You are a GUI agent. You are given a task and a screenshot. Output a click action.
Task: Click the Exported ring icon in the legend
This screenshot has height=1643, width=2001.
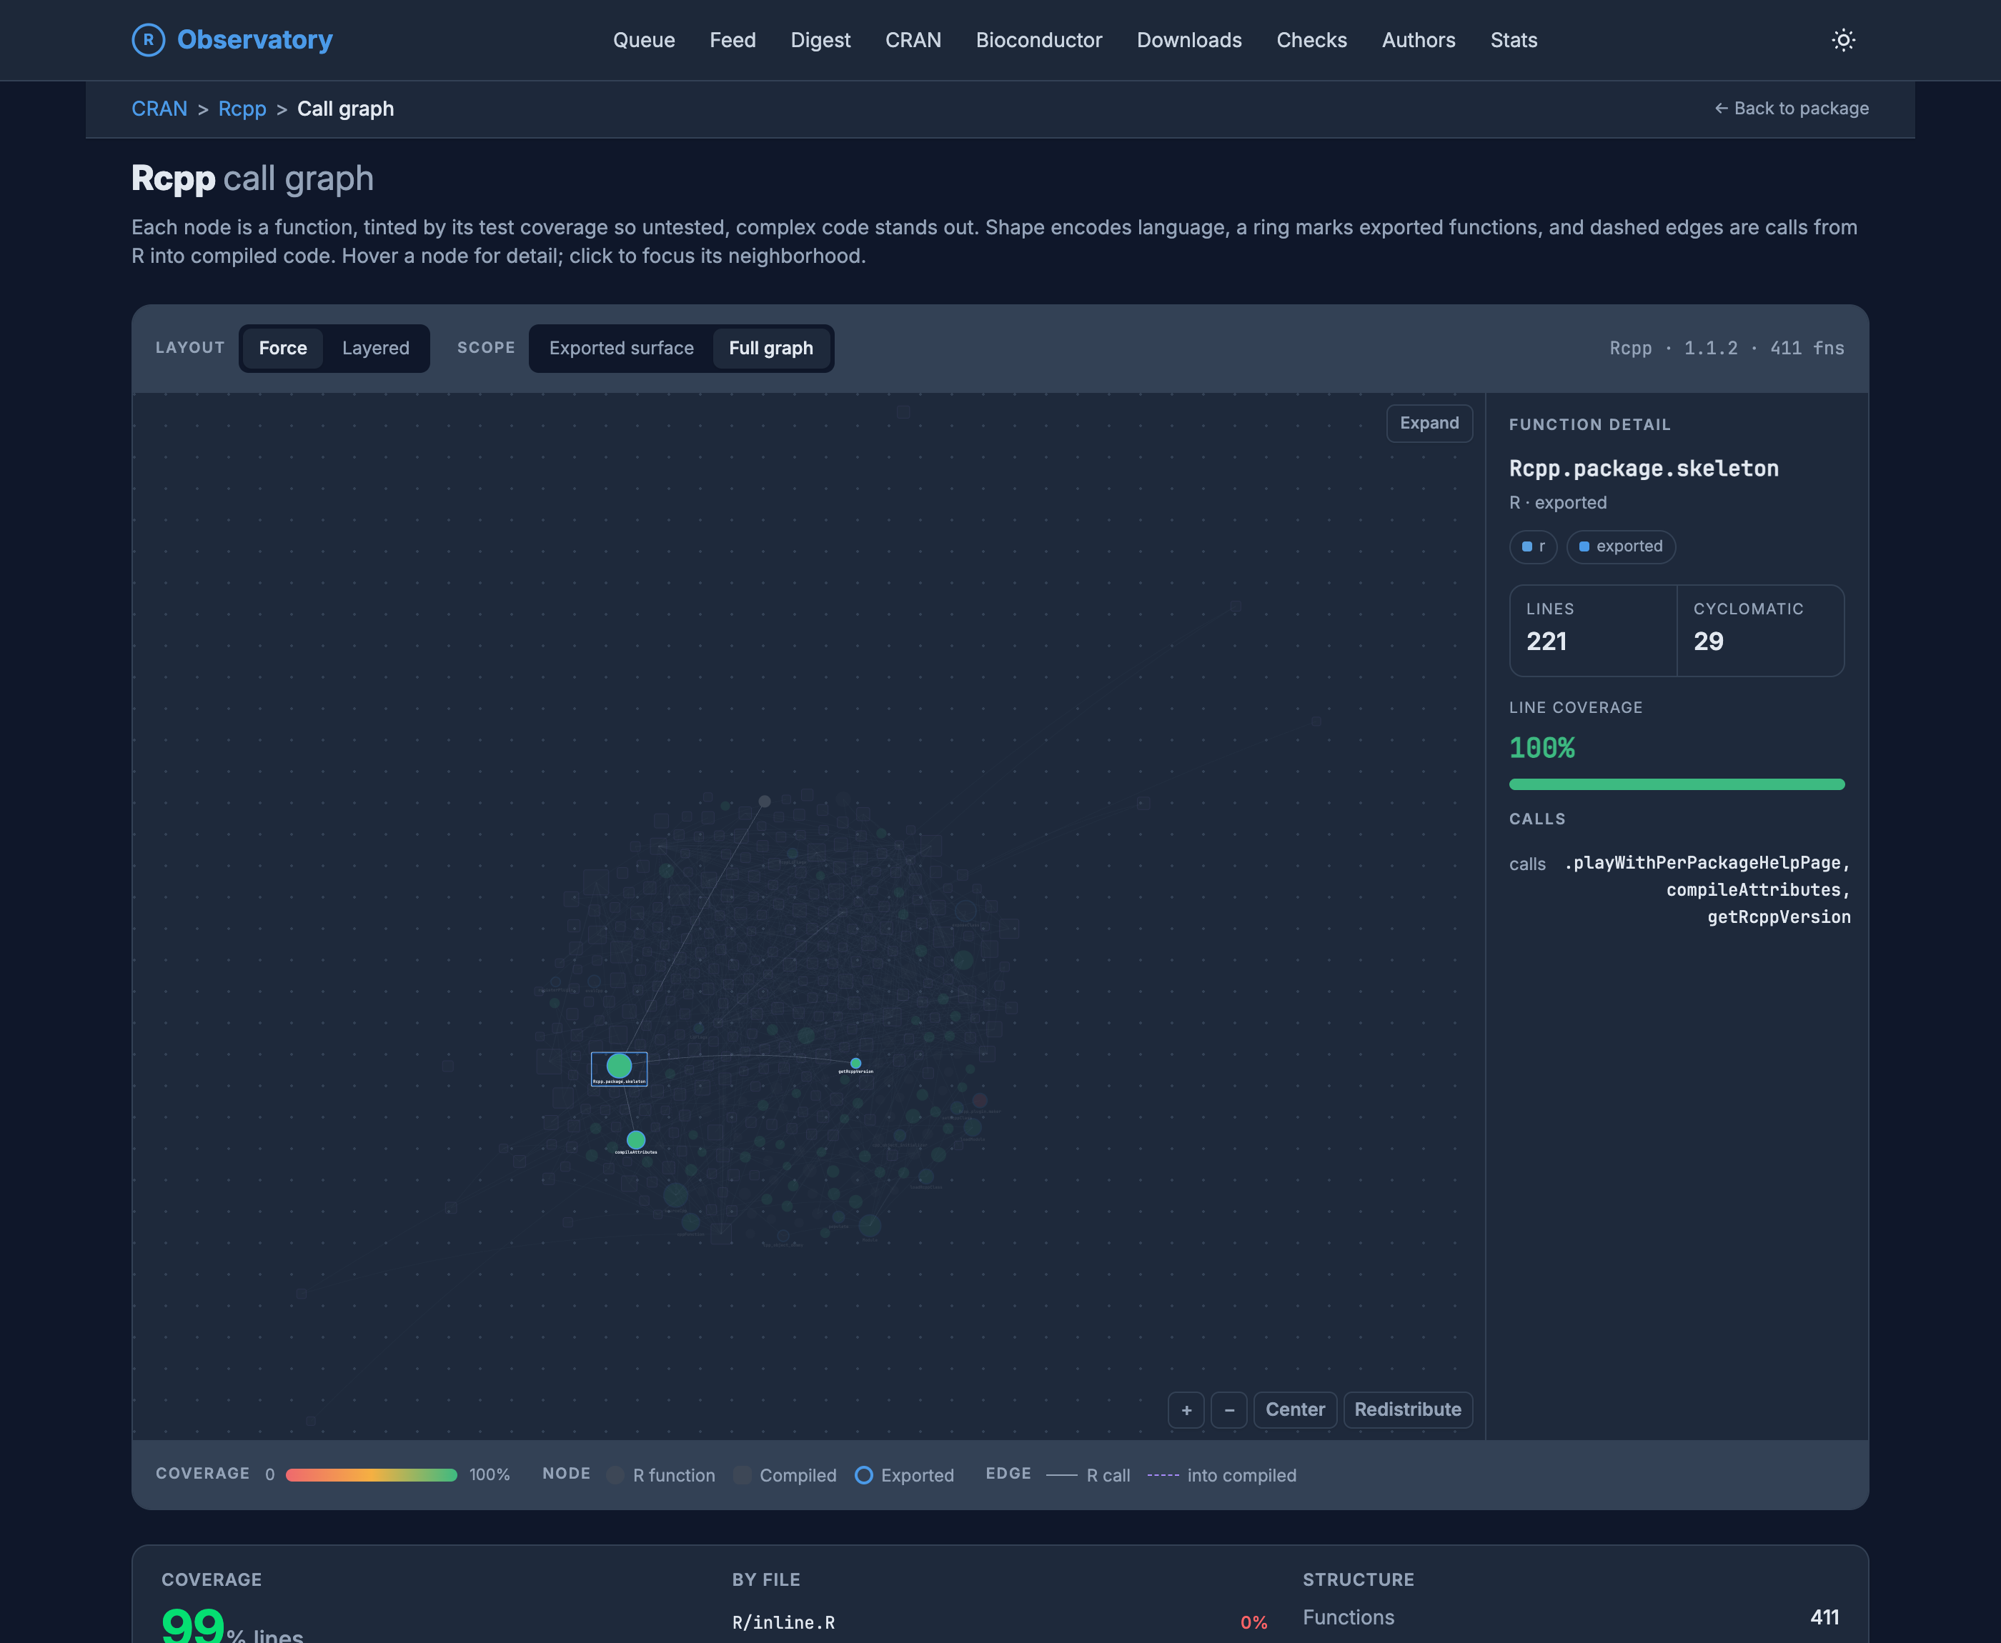click(x=863, y=1474)
